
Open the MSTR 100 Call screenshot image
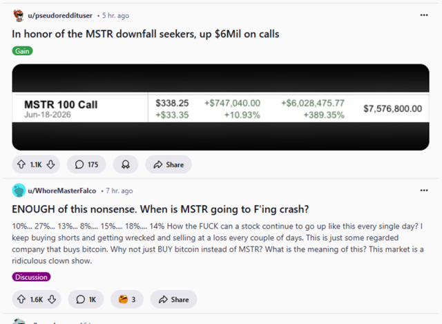(220, 107)
